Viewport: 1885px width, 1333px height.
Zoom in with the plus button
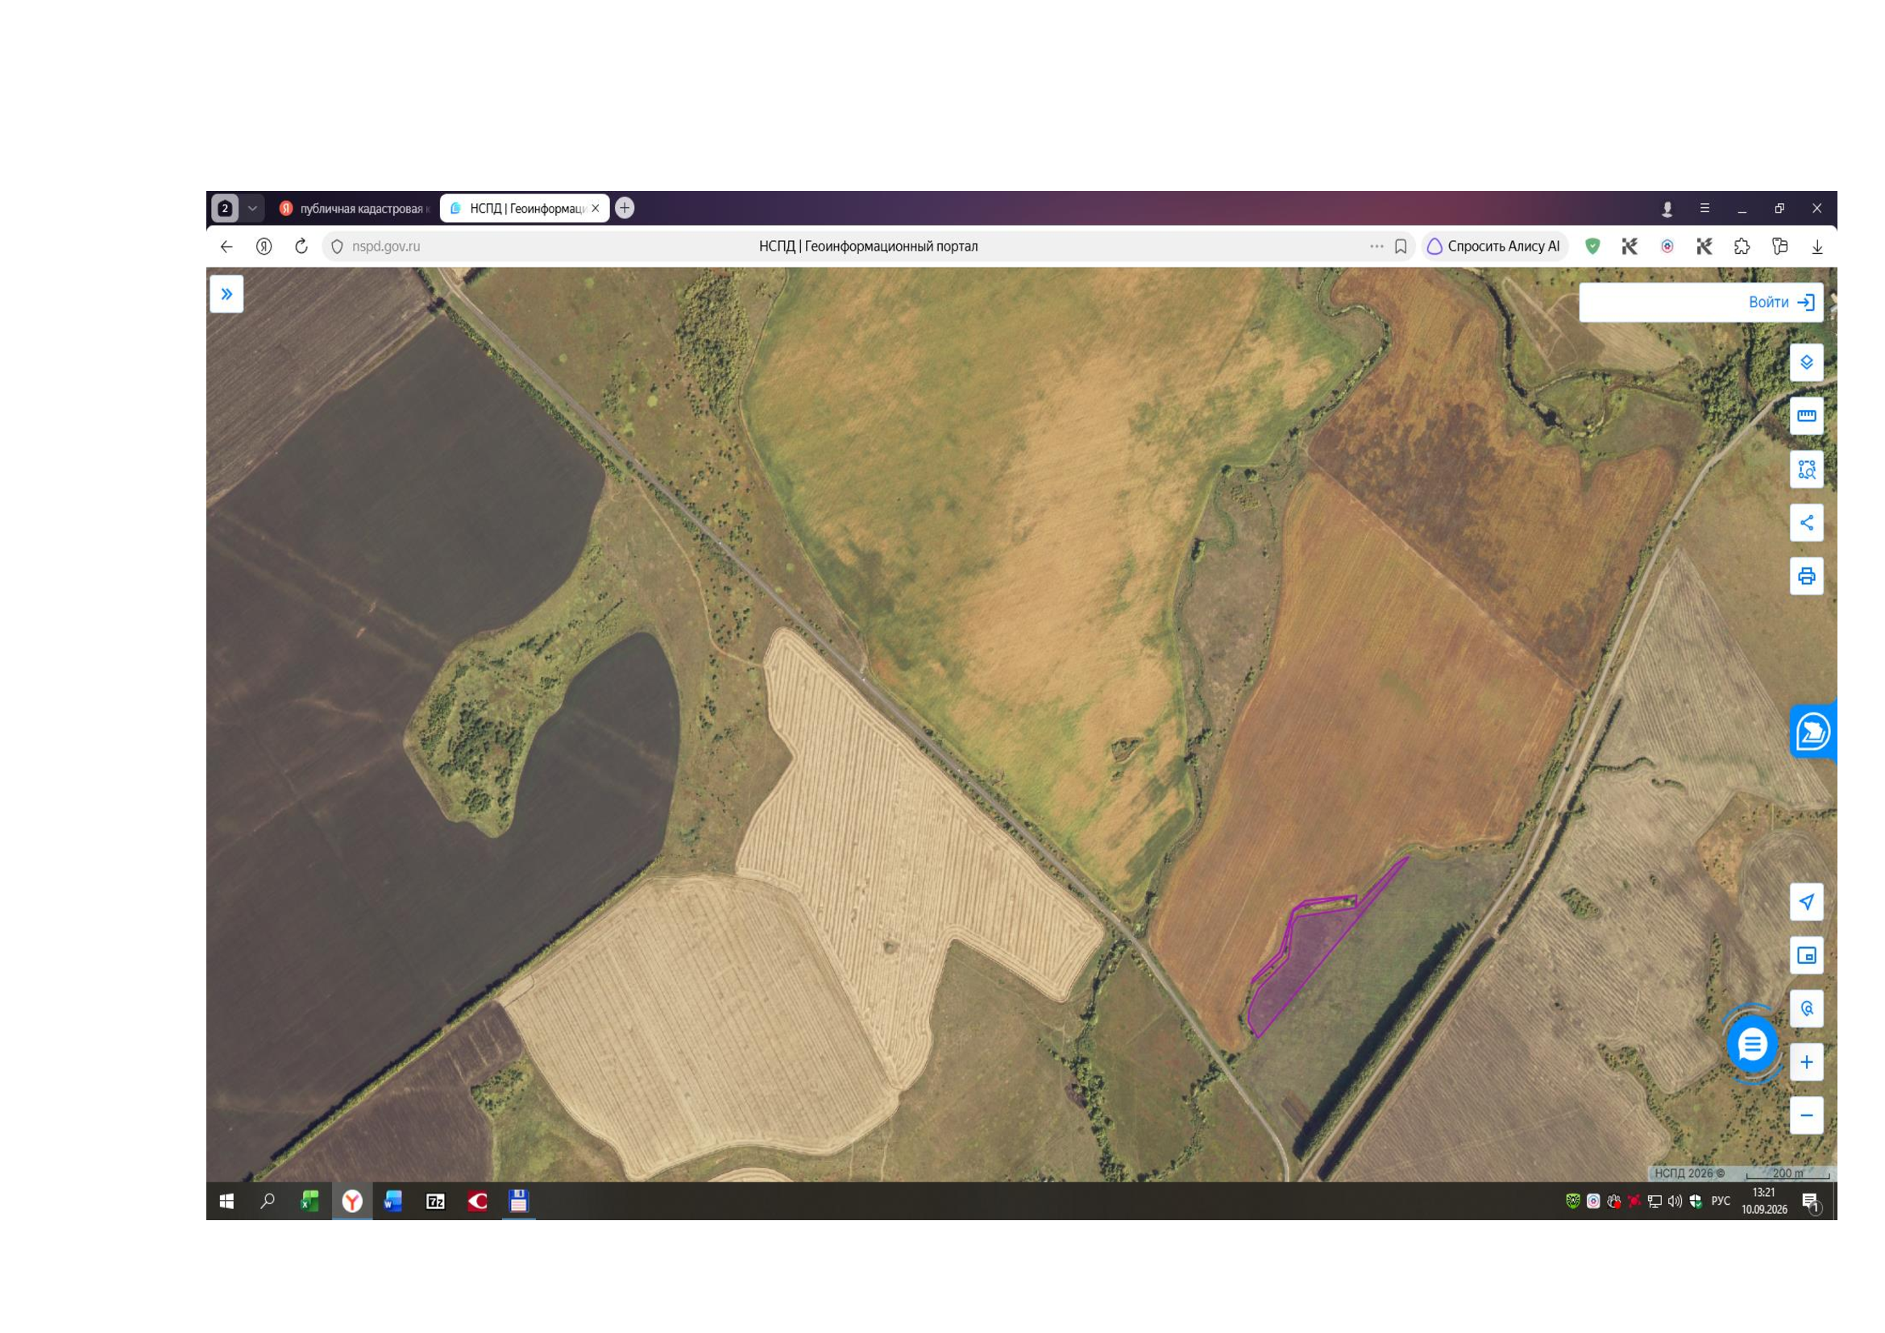point(1806,1062)
